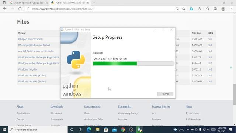Open the weather 24°C taskbar widget
The height and width of the screenshot is (133, 236).
pyautogui.click(x=178, y=130)
